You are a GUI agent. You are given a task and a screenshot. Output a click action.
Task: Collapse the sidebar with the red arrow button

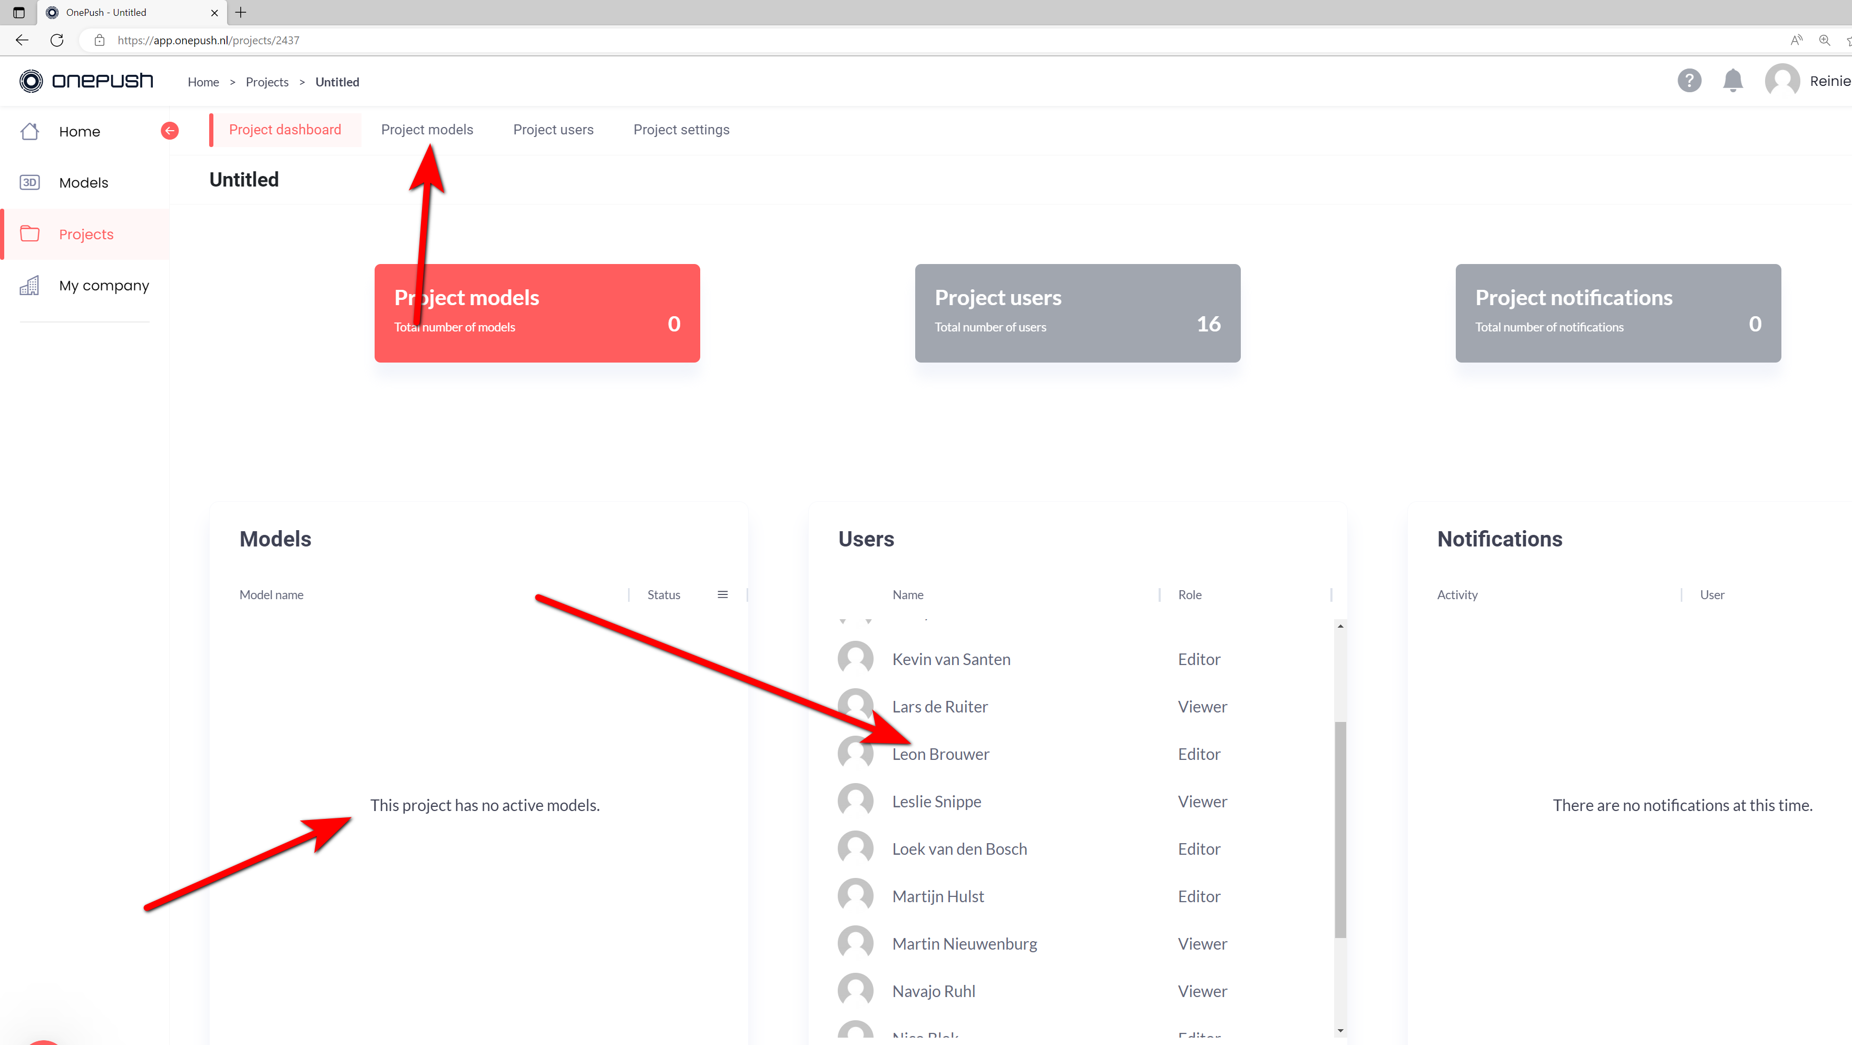click(170, 130)
